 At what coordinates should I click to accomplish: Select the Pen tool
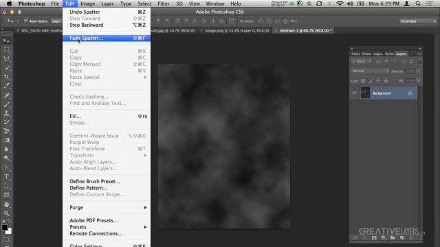click(x=6, y=168)
